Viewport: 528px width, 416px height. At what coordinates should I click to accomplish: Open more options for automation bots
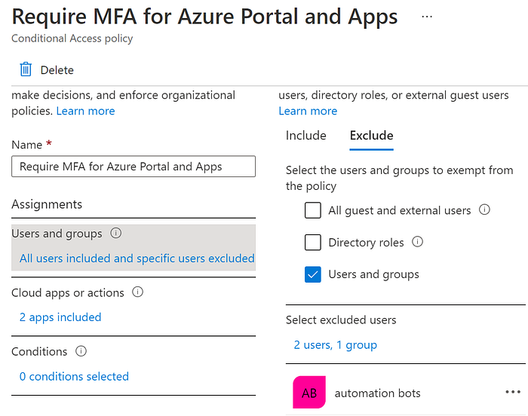click(513, 393)
